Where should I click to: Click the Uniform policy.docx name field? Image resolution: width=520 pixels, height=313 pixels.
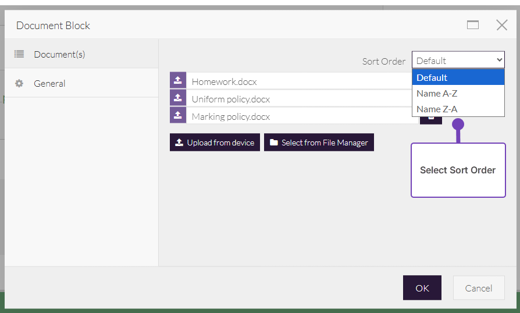click(x=297, y=99)
